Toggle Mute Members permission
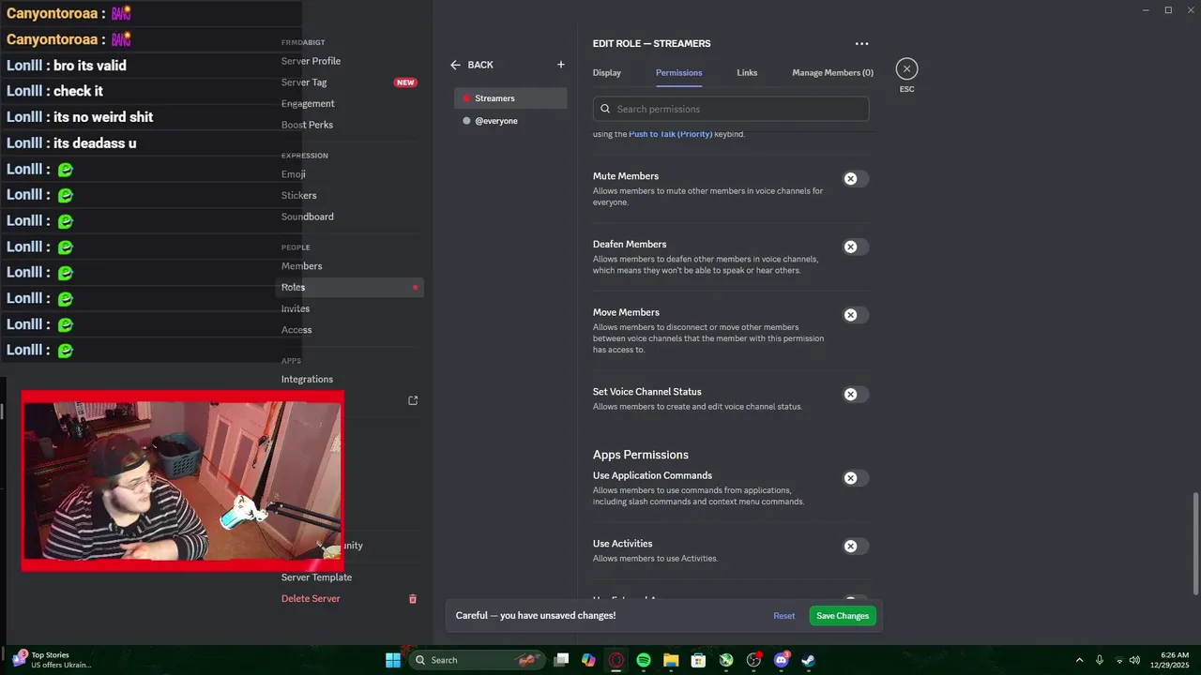The image size is (1201, 675). pyautogui.click(x=855, y=178)
